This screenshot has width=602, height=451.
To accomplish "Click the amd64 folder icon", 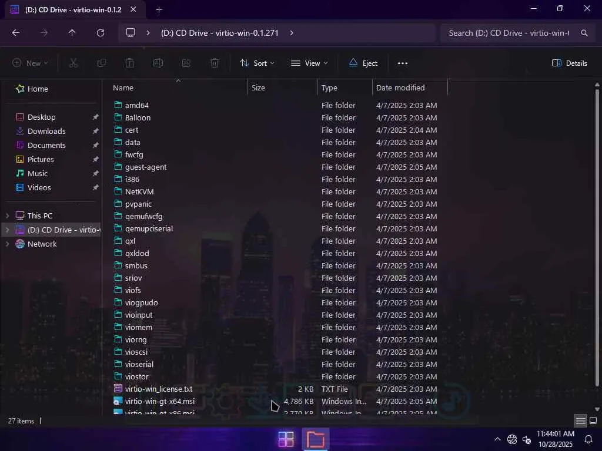I will click(118, 105).
